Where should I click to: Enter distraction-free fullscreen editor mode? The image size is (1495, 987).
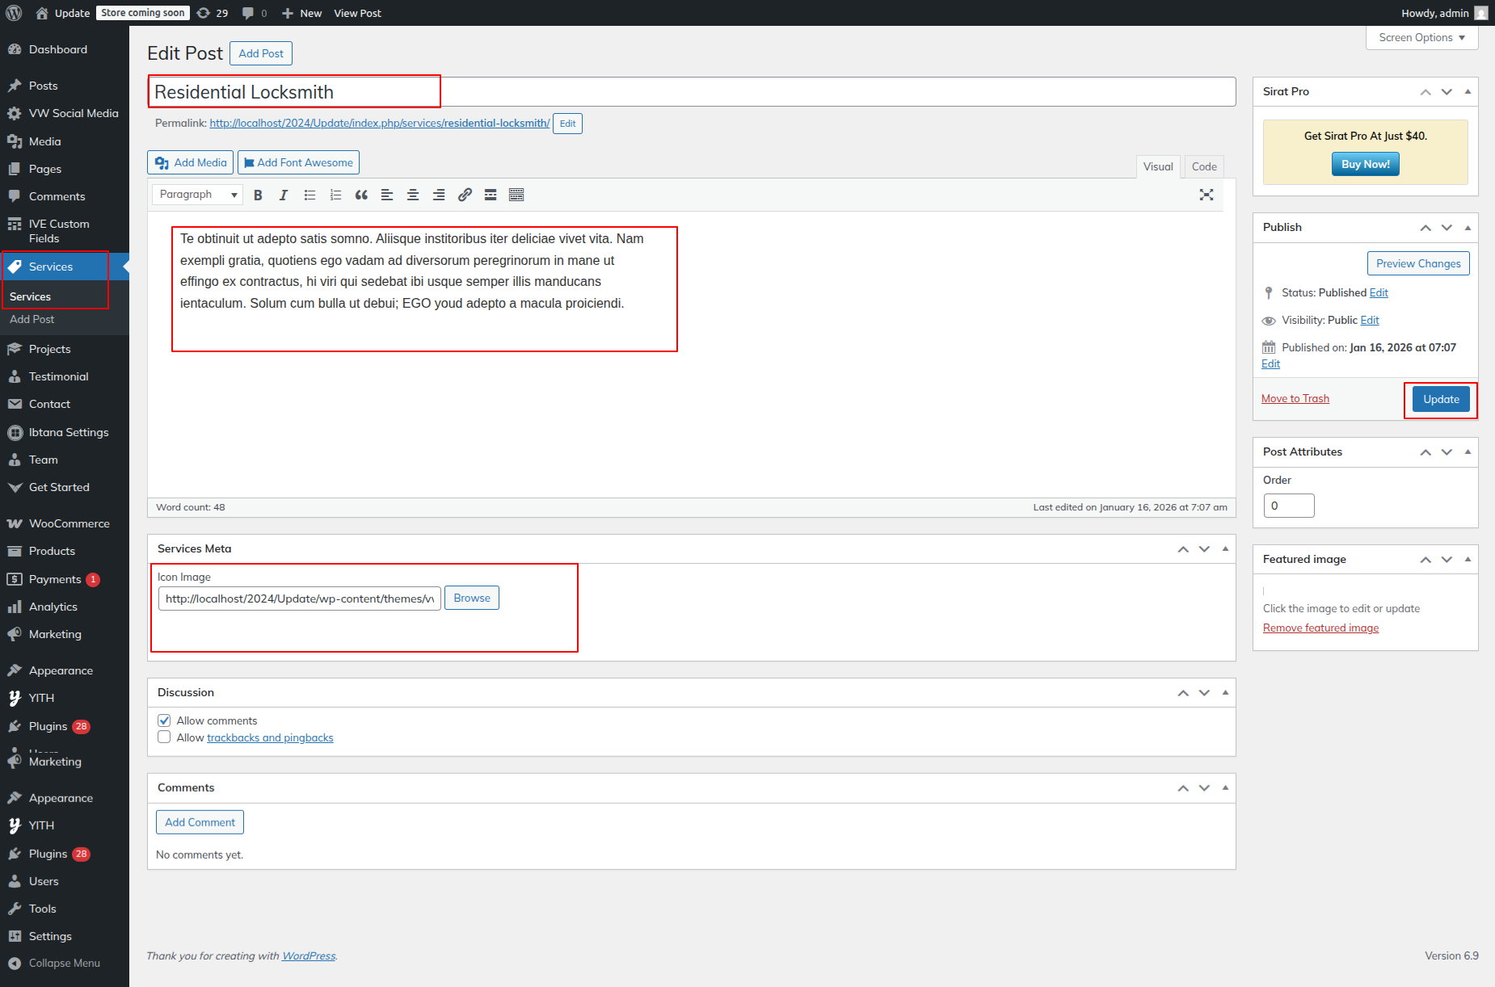coord(1207,195)
